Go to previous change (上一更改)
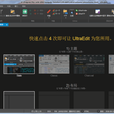 click(39, 10)
